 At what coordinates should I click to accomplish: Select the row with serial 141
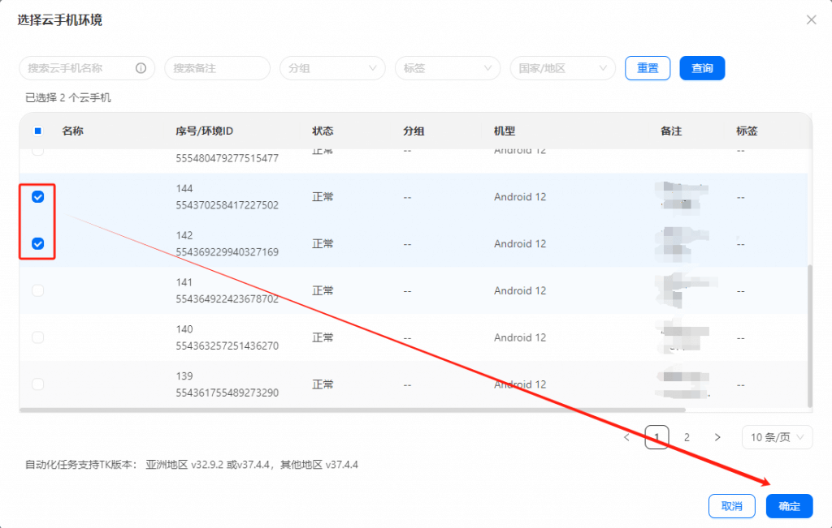click(x=37, y=290)
